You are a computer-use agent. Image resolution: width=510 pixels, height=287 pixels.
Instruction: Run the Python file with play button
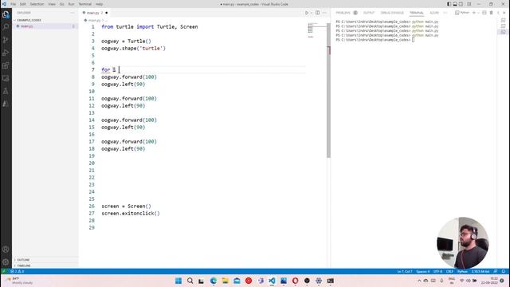306,13
